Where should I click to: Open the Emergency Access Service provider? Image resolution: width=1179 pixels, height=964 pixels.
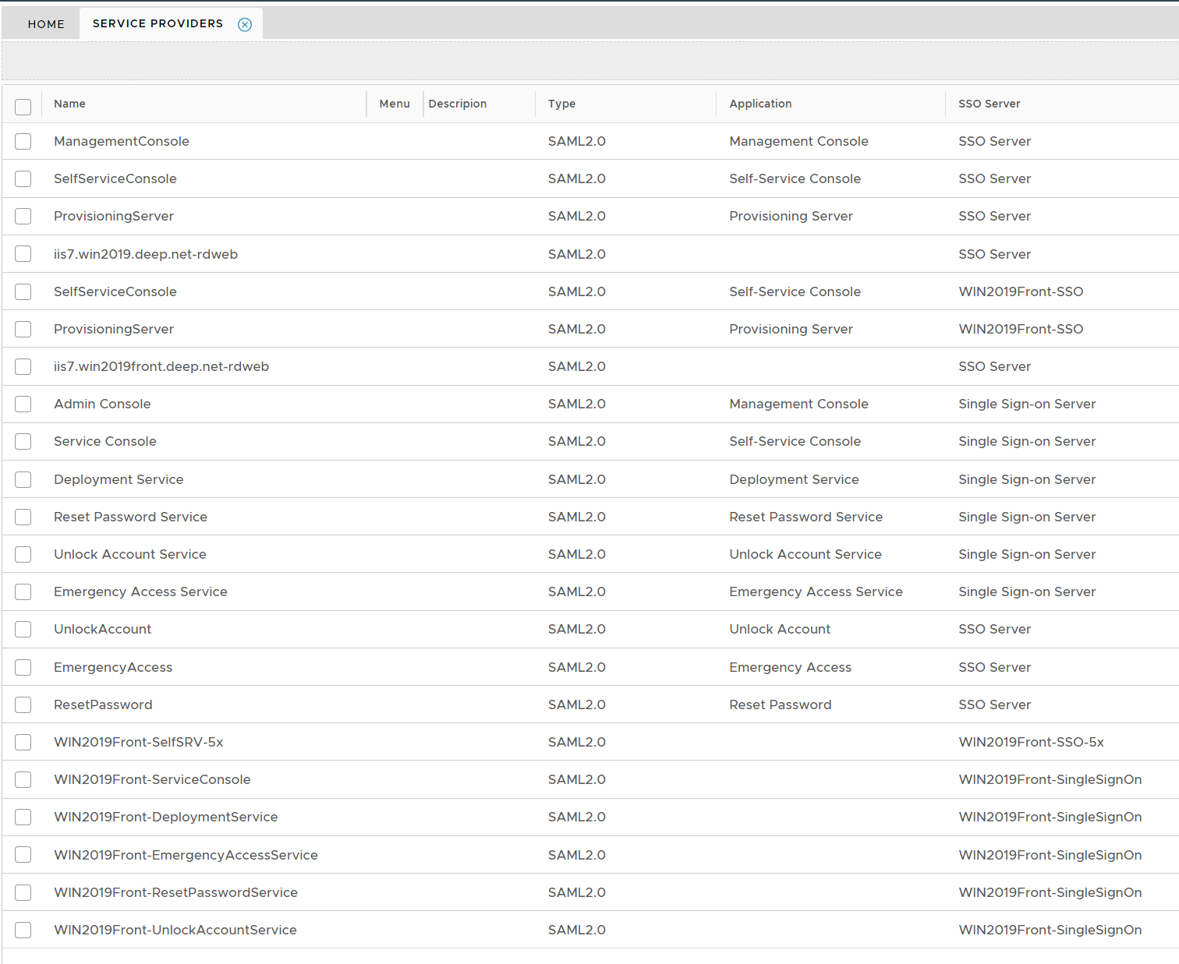[140, 591]
